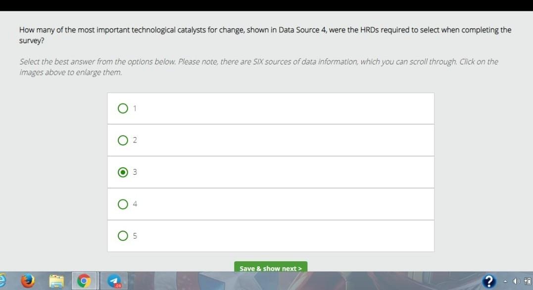
Task: Open File Explorer from the taskbar
Action: pos(56,281)
